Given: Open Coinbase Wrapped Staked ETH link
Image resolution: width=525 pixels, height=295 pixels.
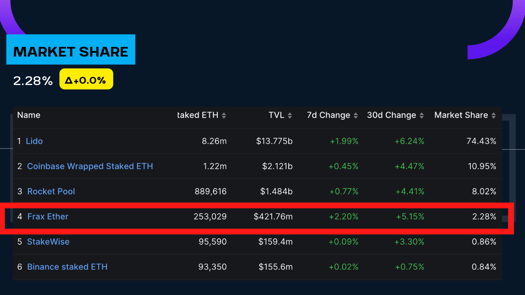Looking at the screenshot, I should pyautogui.click(x=90, y=166).
